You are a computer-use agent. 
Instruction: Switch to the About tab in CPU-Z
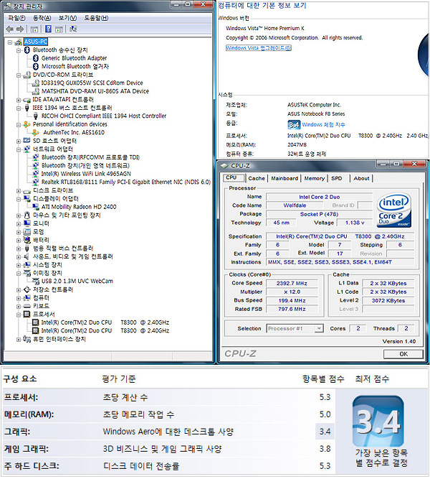click(361, 178)
